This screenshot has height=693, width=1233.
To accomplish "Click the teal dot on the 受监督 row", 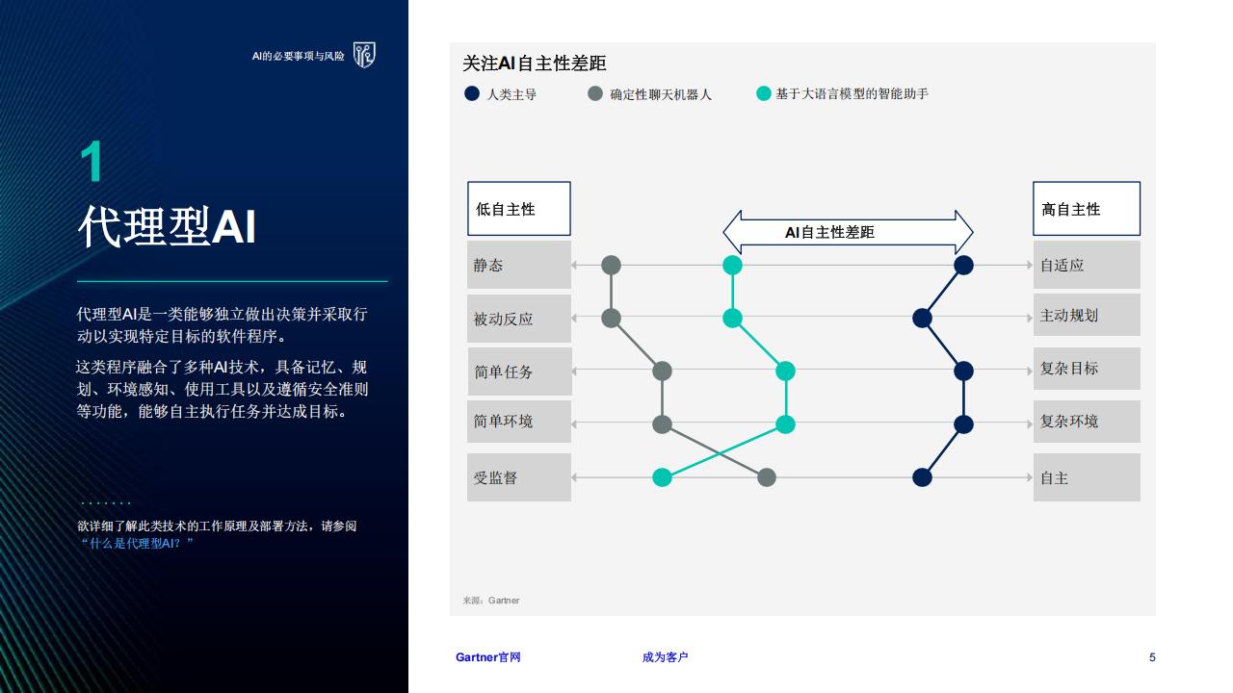I will tap(662, 477).
